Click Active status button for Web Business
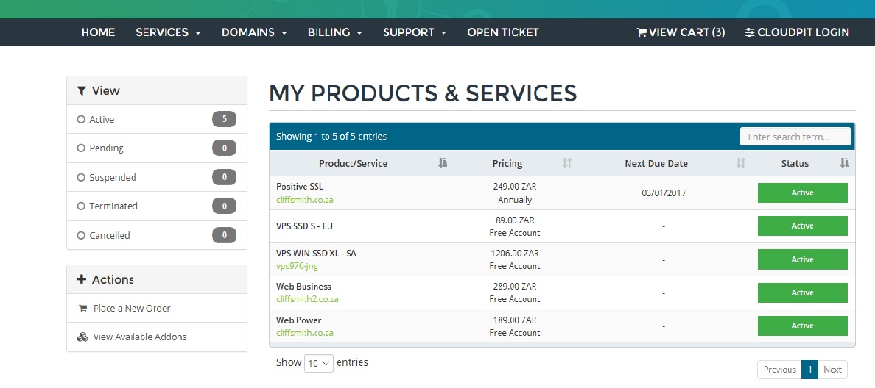The width and height of the screenshot is (875, 388). pyautogui.click(x=803, y=292)
